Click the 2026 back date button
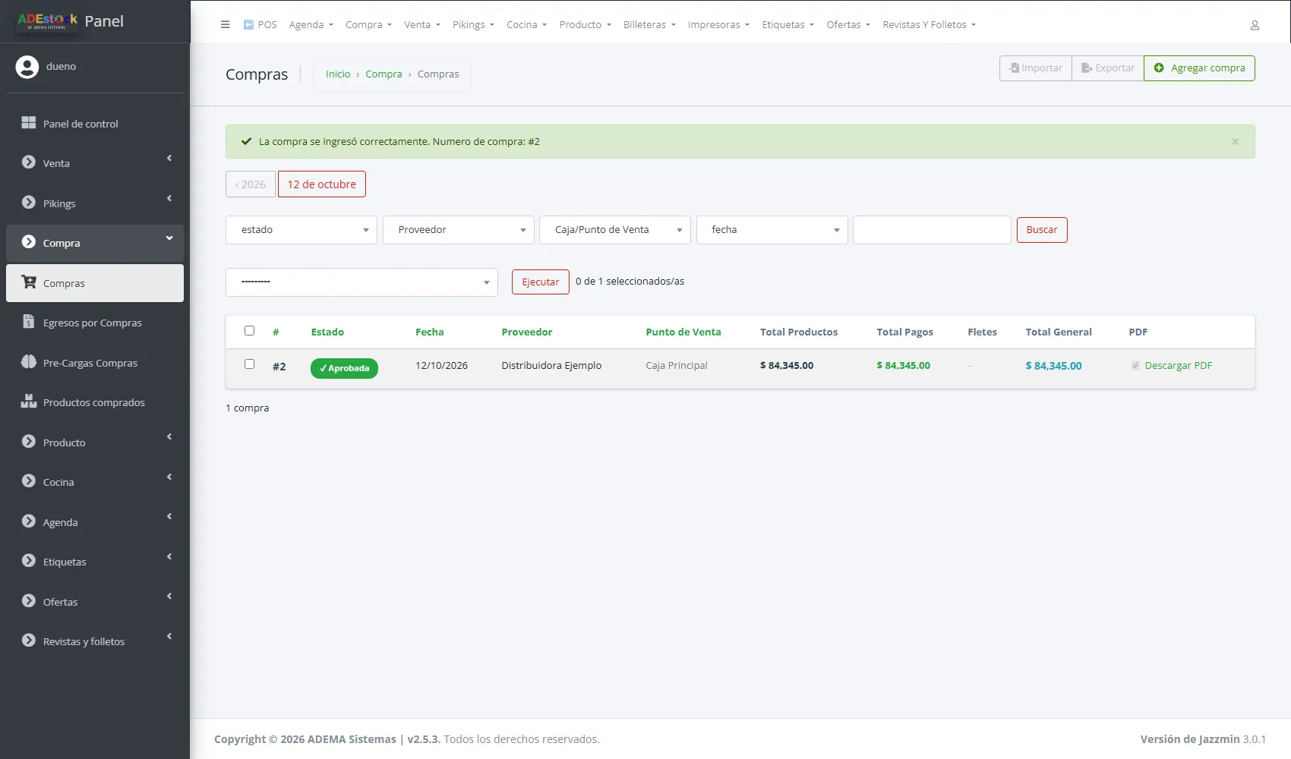The image size is (1291, 759). pos(251,184)
